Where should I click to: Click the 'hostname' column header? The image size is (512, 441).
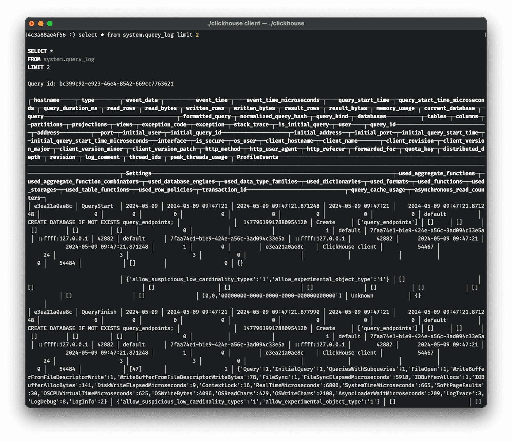click(x=46, y=100)
